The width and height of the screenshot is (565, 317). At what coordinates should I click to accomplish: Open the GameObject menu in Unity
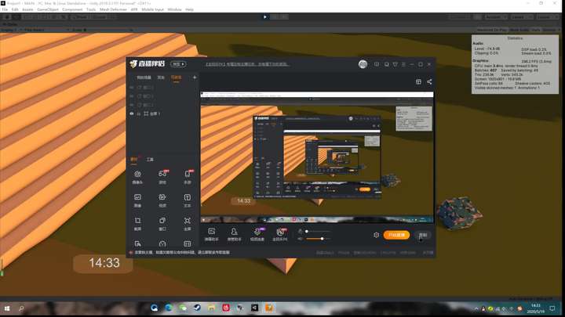(48, 9)
